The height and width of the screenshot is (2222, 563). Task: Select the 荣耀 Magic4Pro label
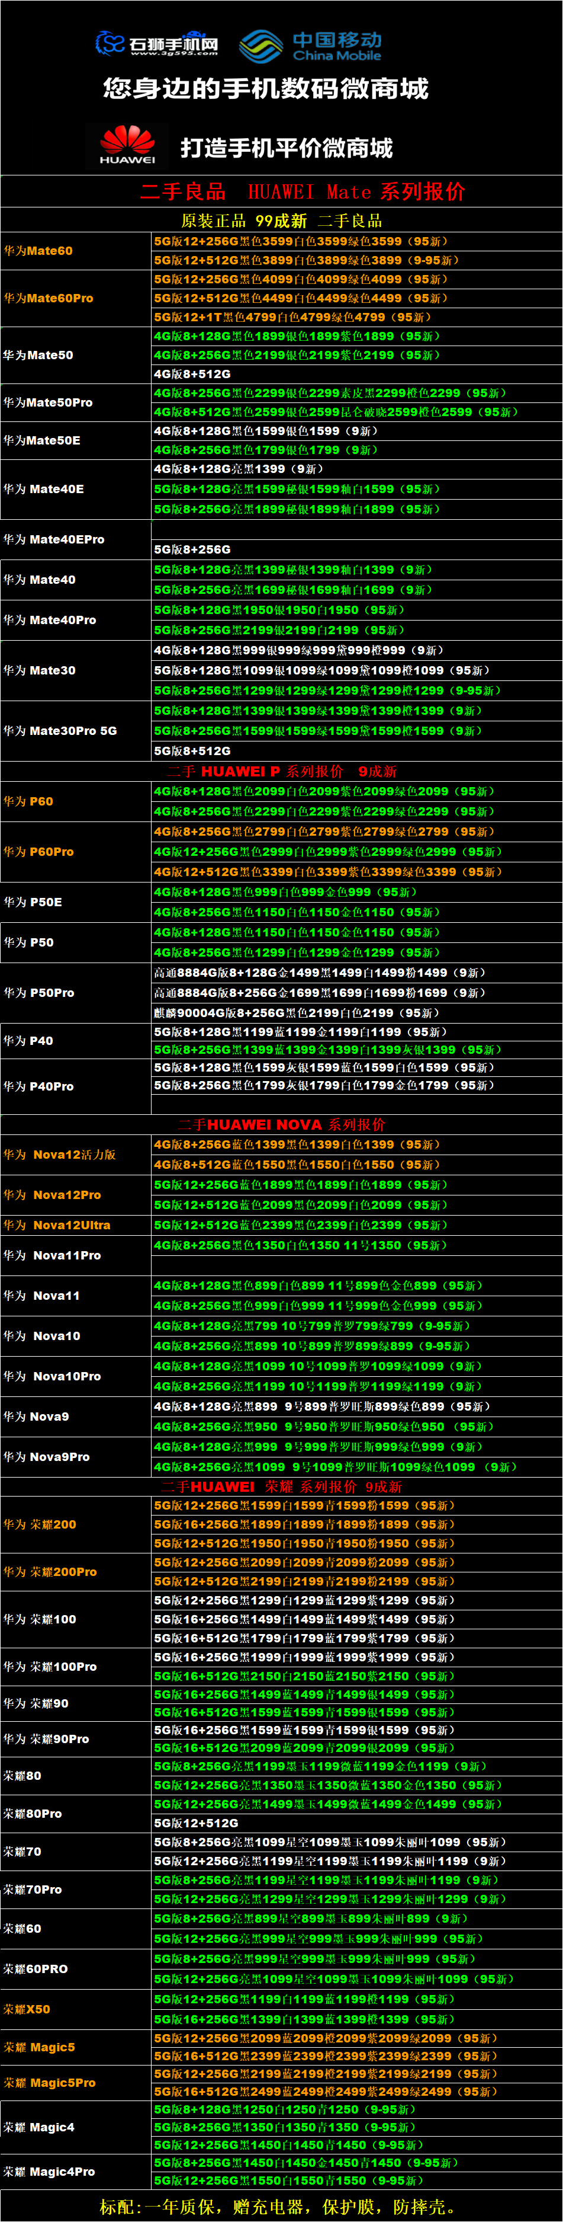pyautogui.click(x=50, y=2172)
